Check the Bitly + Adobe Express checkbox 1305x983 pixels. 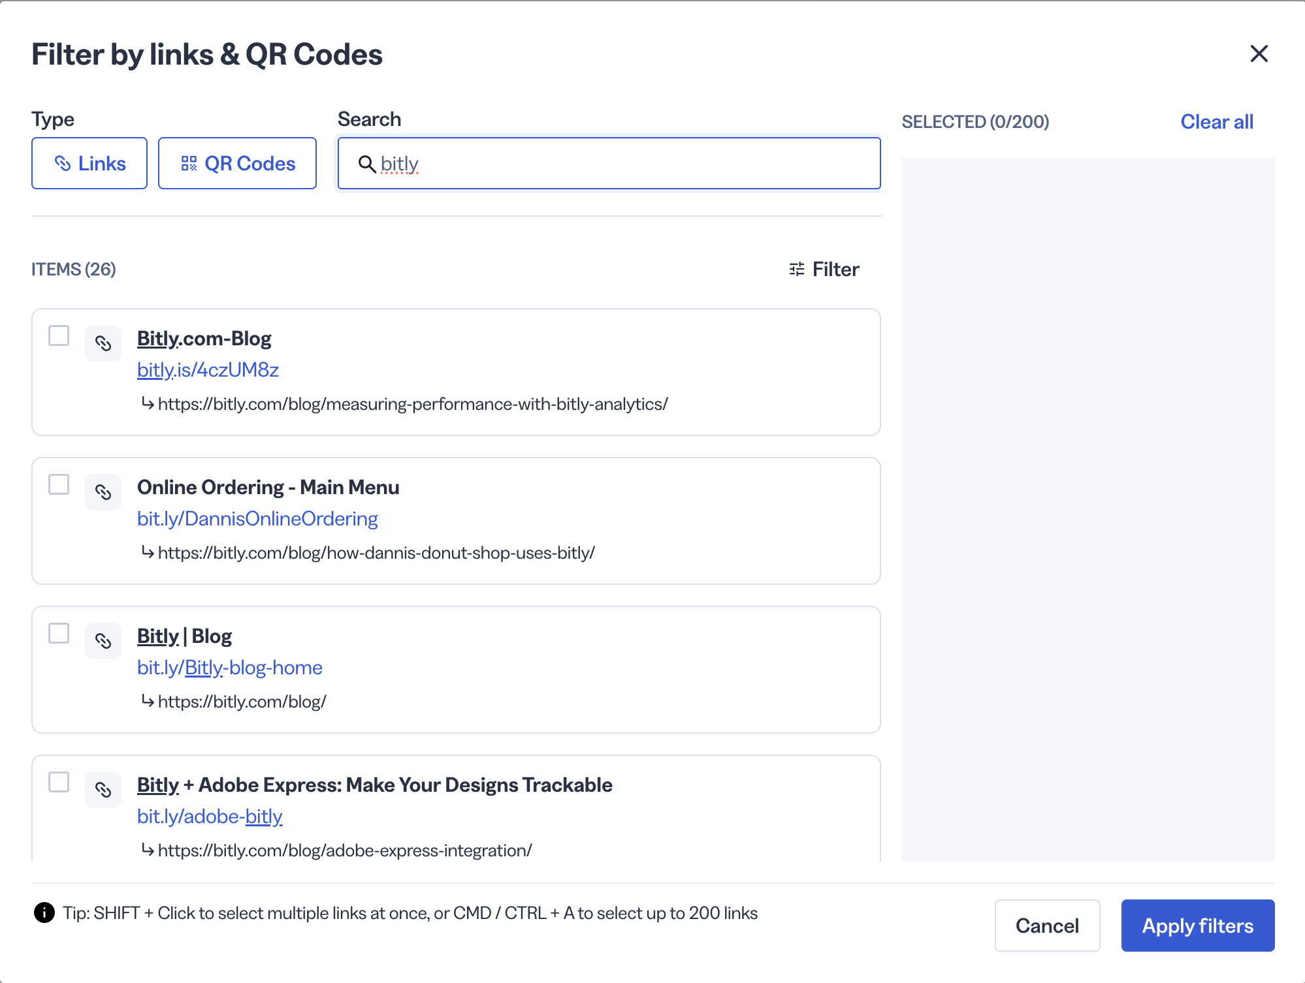59,782
